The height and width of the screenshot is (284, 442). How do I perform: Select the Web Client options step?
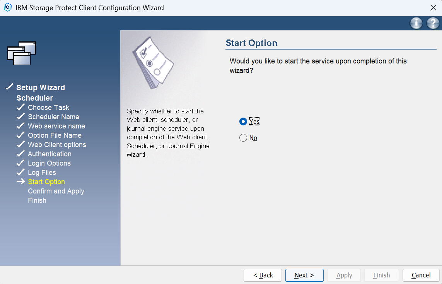(57, 145)
